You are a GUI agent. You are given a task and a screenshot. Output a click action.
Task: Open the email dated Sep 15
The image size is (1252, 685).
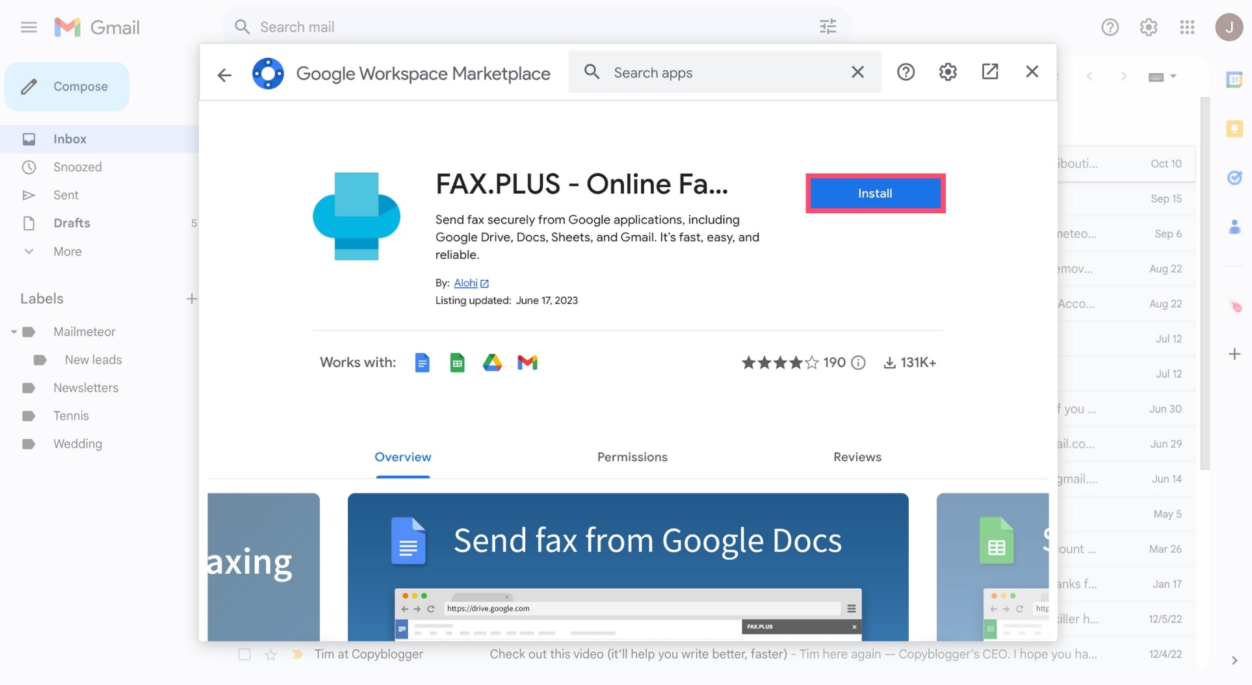click(1126, 199)
